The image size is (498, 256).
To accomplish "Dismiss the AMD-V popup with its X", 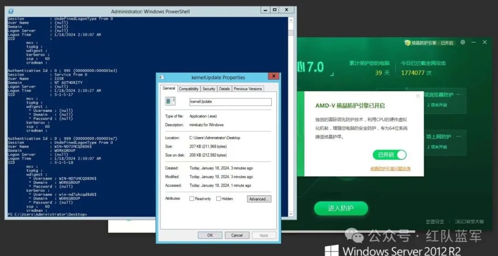I will pos(418,96).
